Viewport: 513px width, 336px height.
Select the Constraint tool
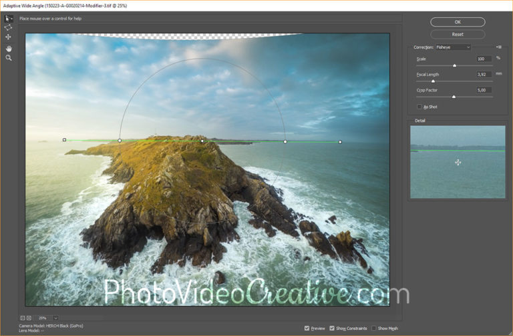point(8,19)
